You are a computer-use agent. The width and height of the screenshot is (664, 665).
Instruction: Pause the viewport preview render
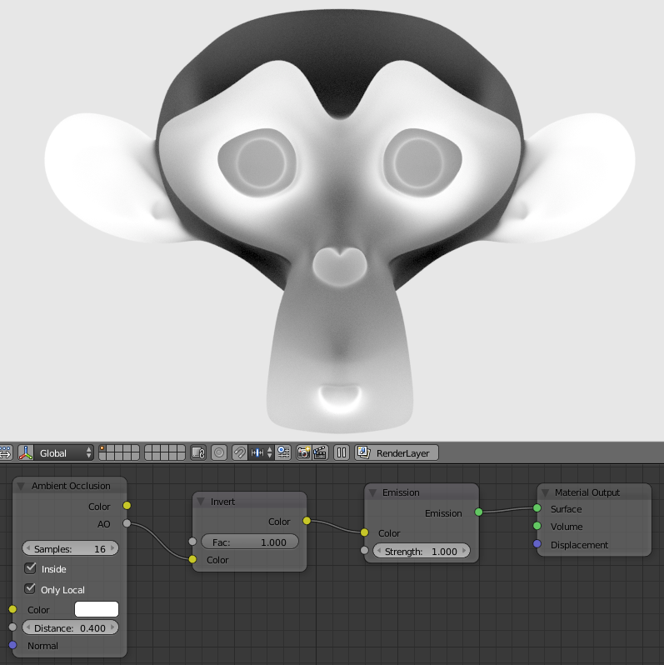(x=342, y=453)
